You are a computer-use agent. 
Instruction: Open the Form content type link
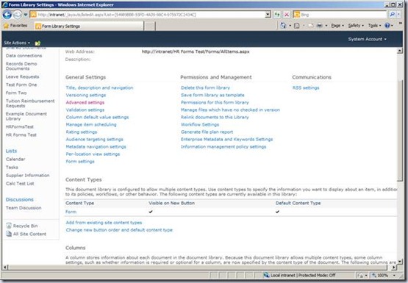pyautogui.click(x=71, y=212)
